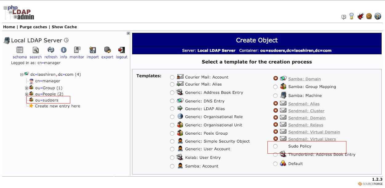Open the monitor icon
385x188 pixels.
(x=77, y=50)
